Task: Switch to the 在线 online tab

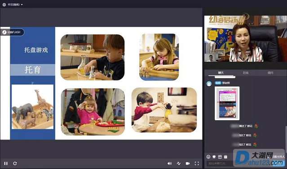Action: 245,73
